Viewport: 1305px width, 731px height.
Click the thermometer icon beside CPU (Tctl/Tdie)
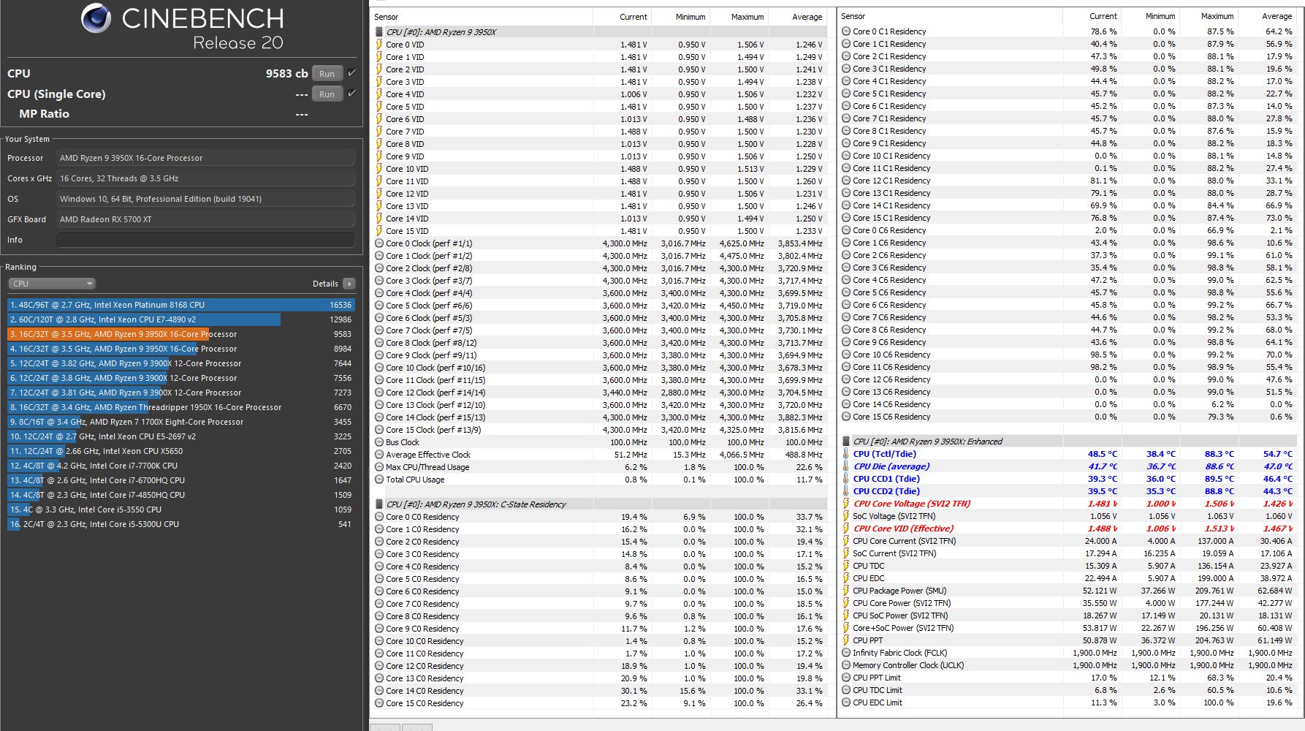pyautogui.click(x=846, y=454)
